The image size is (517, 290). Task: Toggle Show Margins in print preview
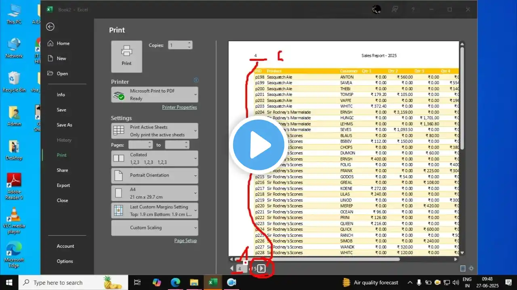463,268
